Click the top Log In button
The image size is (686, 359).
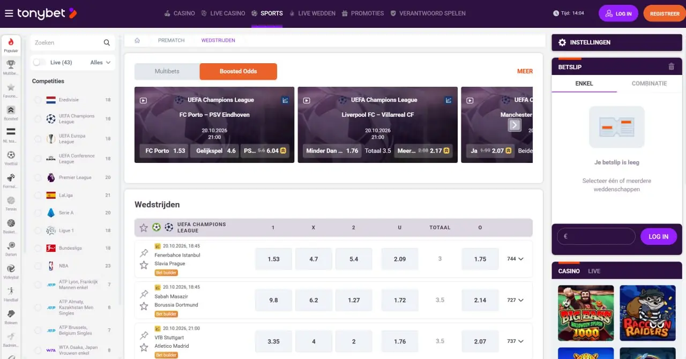618,13
